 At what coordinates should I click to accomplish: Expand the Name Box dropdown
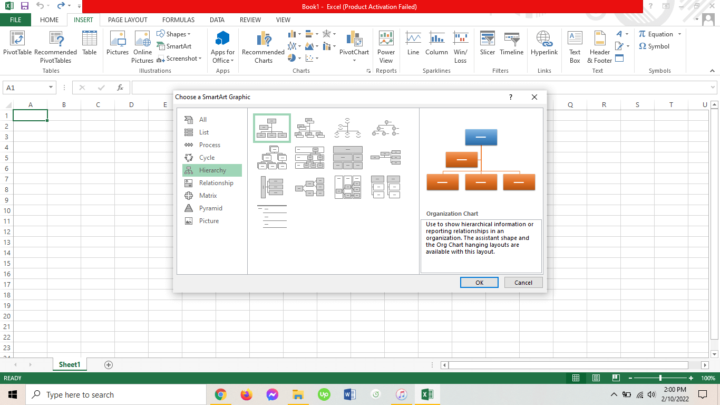coord(51,88)
